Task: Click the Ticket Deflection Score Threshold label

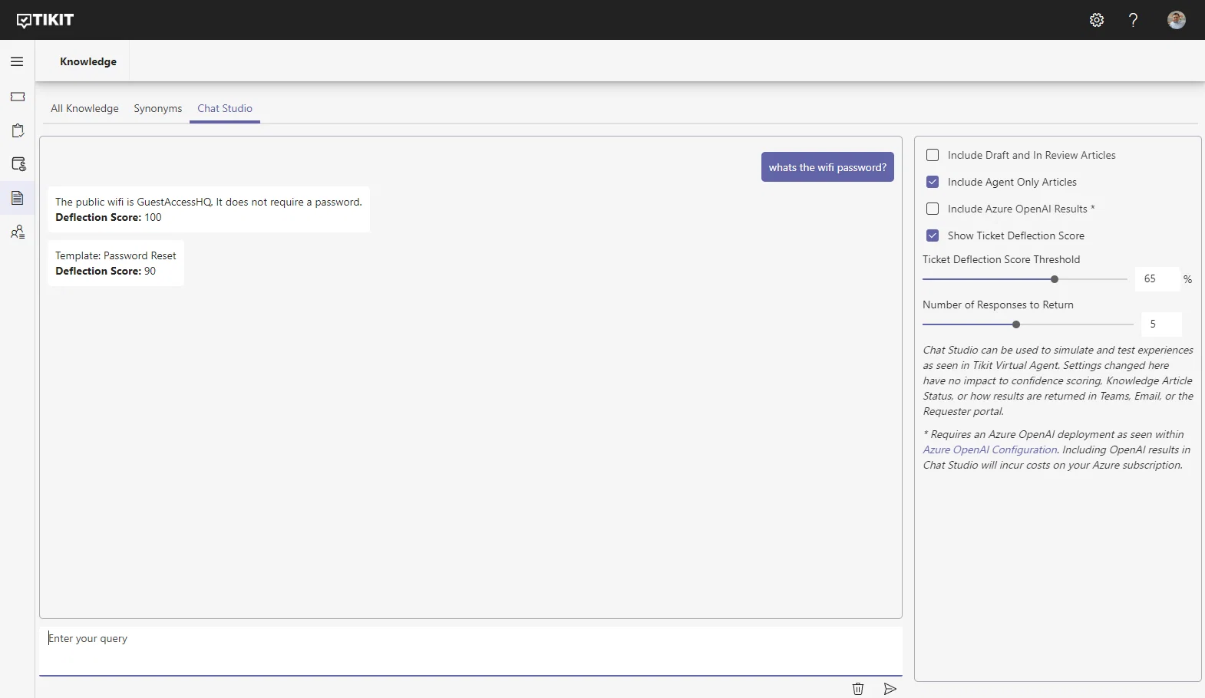Action: pyautogui.click(x=1001, y=259)
